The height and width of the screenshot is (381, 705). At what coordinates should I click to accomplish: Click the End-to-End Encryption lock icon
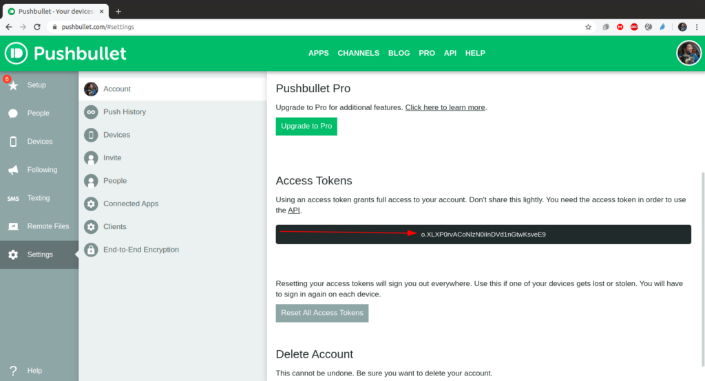[x=91, y=250]
